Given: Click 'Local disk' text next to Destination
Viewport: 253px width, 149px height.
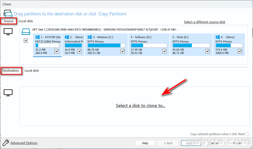Looking at the screenshot, I should [x=32, y=71].
